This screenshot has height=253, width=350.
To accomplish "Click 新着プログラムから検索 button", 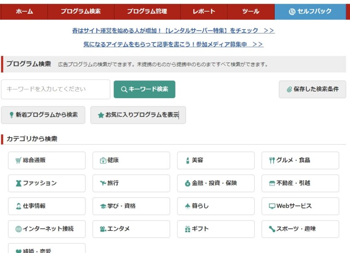I will click(43, 115).
